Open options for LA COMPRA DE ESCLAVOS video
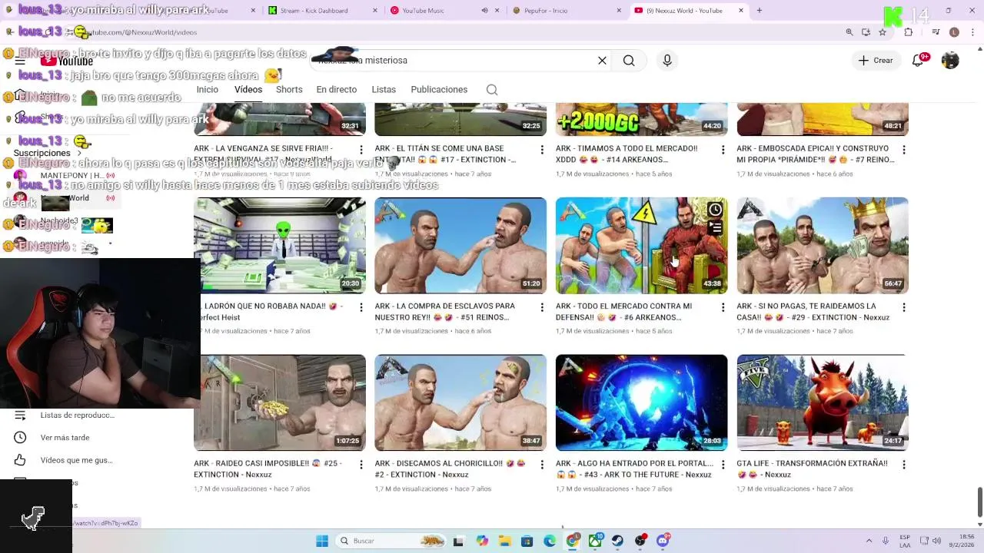Viewport: 984px width, 553px height. click(542, 307)
